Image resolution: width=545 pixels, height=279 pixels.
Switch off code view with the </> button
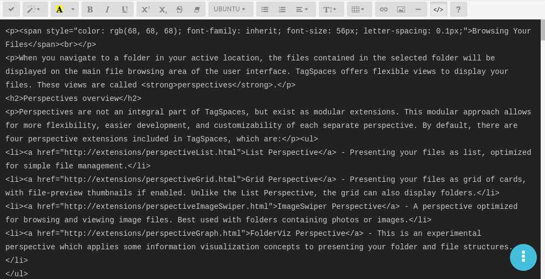(x=438, y=9)
